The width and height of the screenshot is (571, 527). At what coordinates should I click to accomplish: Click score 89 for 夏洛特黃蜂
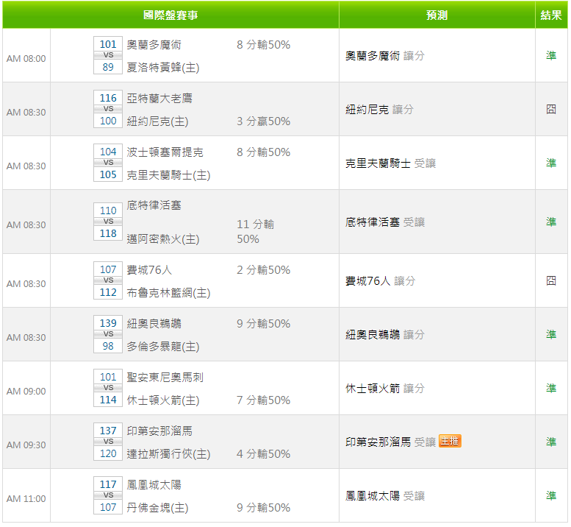pos(108,67)
